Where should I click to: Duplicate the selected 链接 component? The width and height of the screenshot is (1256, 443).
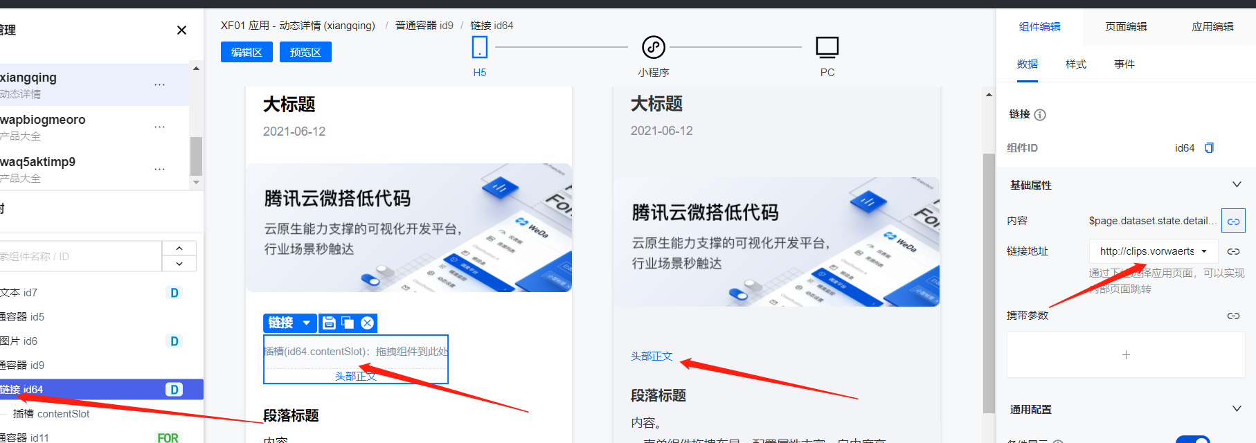(348, 323)
